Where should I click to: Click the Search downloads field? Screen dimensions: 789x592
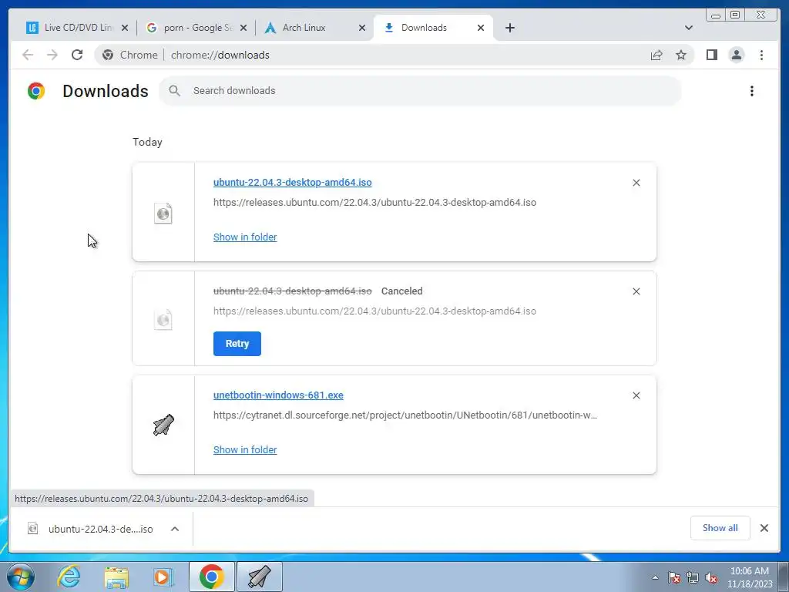(x=421, y=91)
